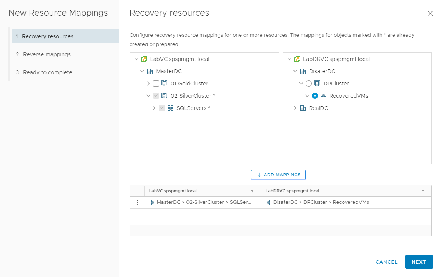Expand the RealDC datacenter node
This screenshot has height=277, width=441.
coord(295,108)
